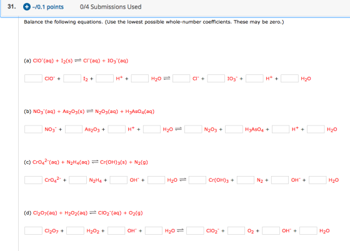This screenshot has width=350, height=251.
Task: Select the IO3⁻ product coefficient box
Action: (x=216, y=79)
